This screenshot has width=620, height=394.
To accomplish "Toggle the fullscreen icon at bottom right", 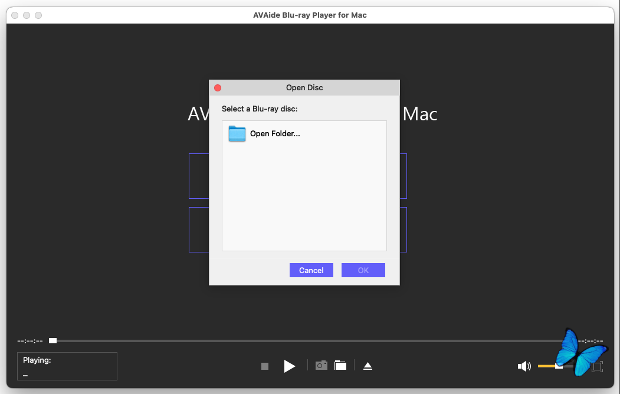I will (597, 366).
